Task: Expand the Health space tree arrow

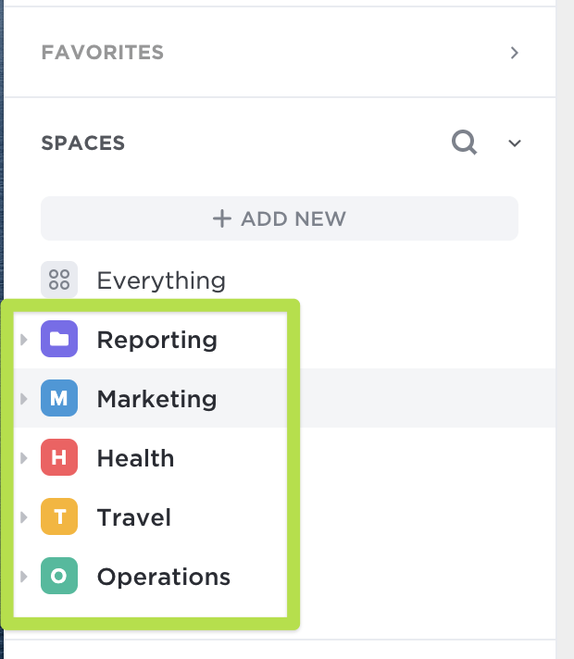Action: [24, 458]
